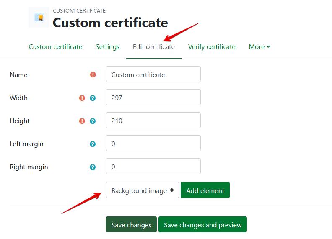Screen dimensions: 332x239
Task: Open the help icon for Height
Action: click(x=93, y=121)
